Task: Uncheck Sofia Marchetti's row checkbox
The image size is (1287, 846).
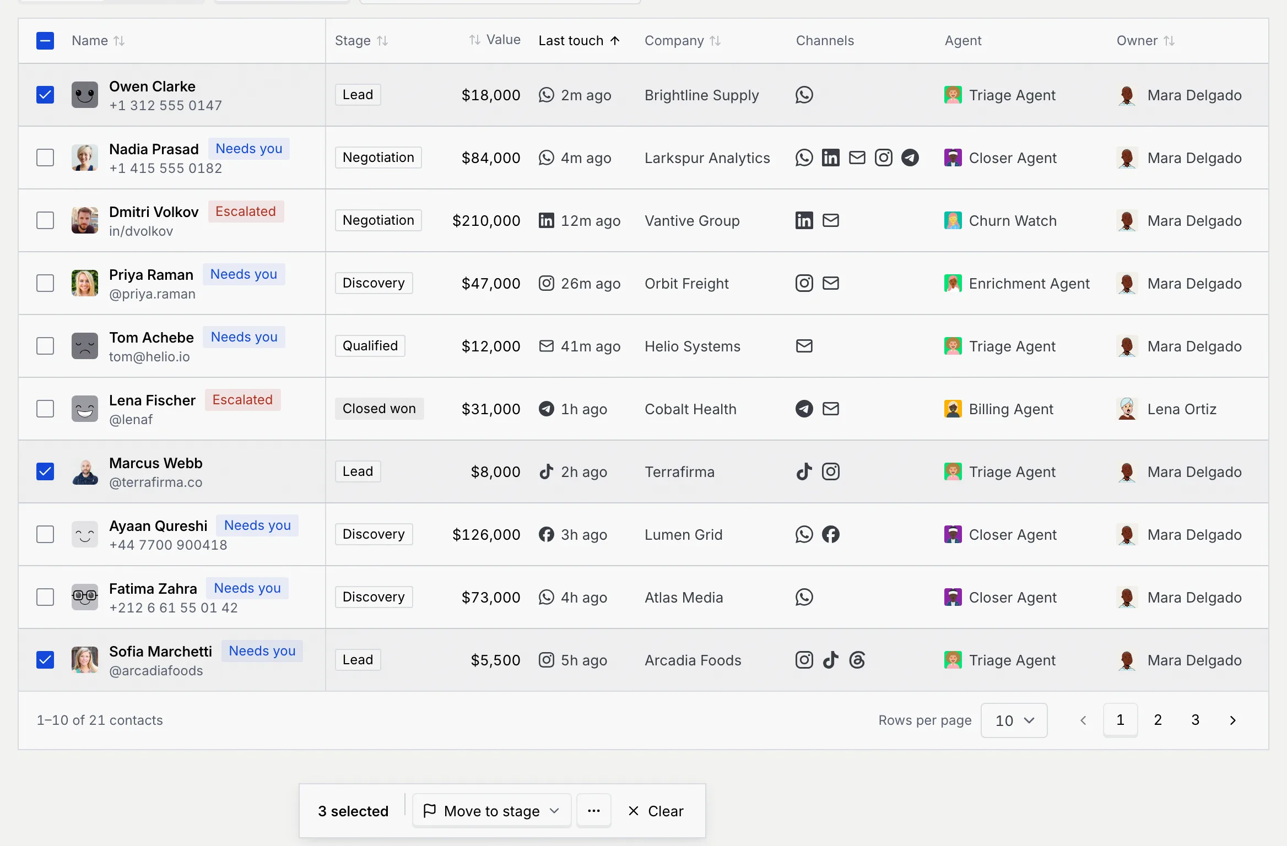Action: point(45,660)
